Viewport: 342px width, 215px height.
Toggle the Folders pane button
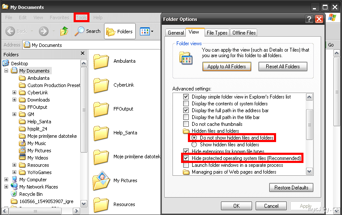[x=120, y=32]
